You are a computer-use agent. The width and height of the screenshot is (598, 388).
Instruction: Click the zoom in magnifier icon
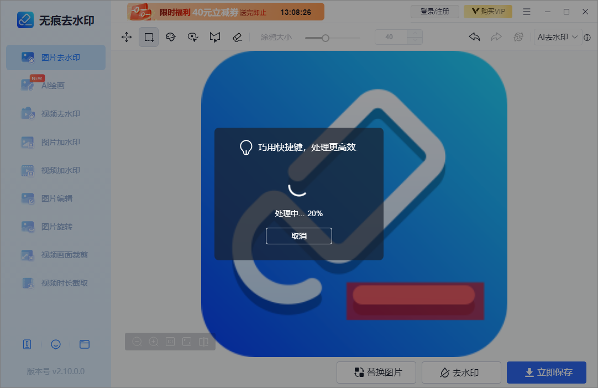(154, 342)
